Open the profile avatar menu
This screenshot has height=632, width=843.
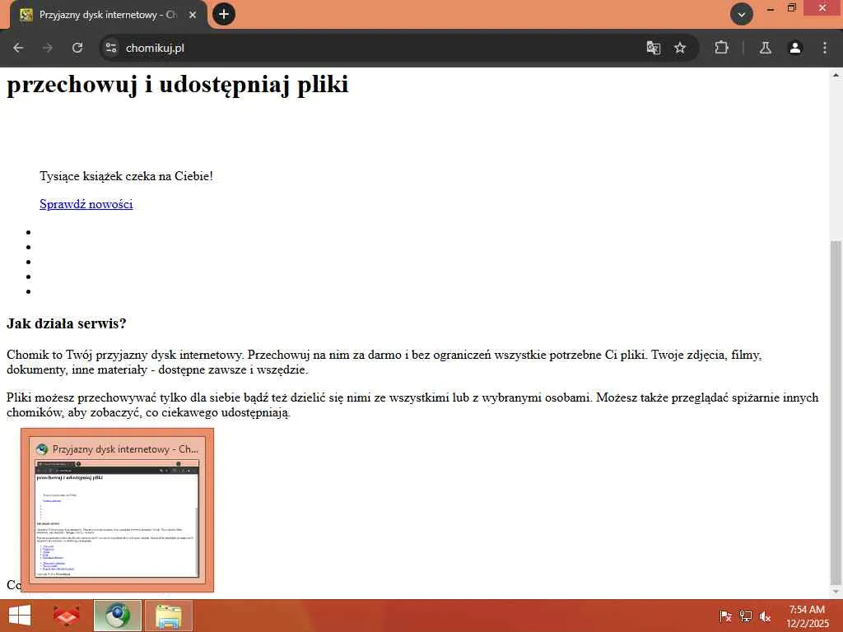tap(795, 48)
